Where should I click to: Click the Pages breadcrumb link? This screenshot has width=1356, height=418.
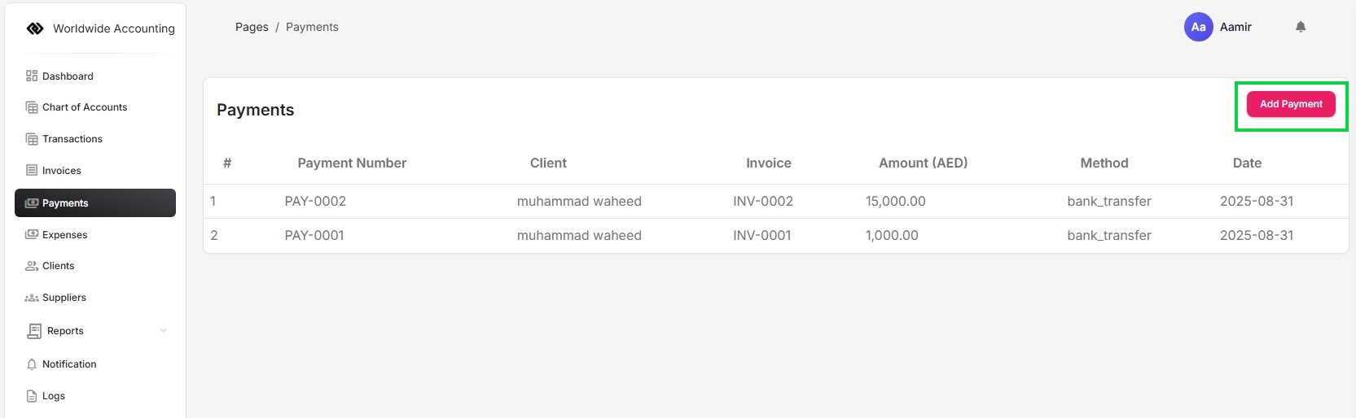[x=252, y=27]
